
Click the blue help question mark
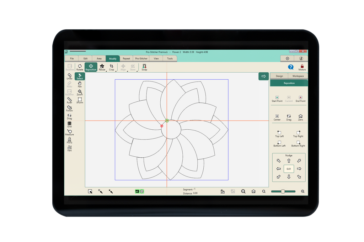[290, 67]
